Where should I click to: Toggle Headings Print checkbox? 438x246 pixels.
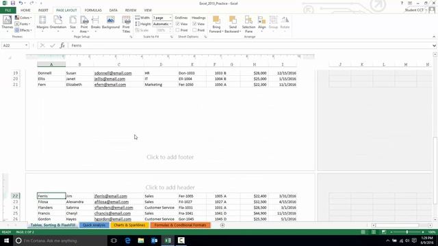click(x=194, y=30)
